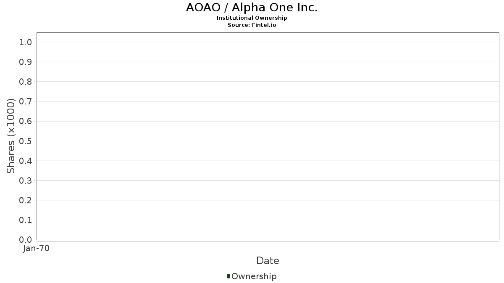504x283 pixels.
Task: Select the 0.4 y-axis tick label
Action: (26, 161)
